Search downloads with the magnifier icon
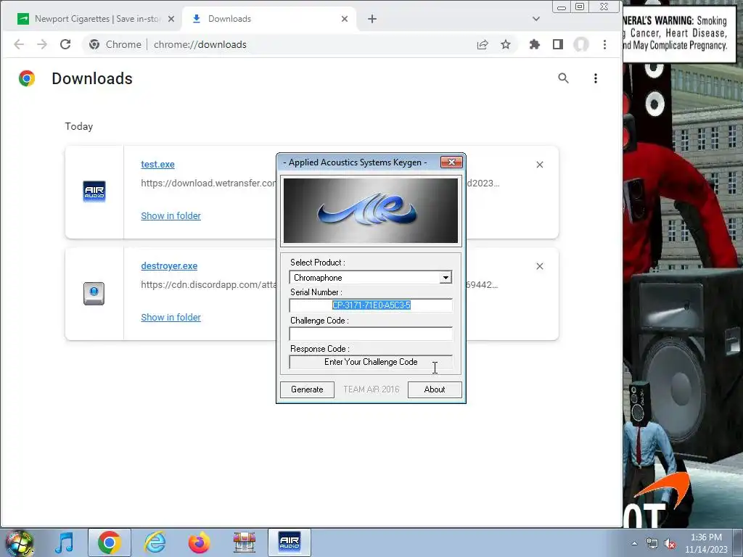Viewport: 743px width, 557px height. 563,78
